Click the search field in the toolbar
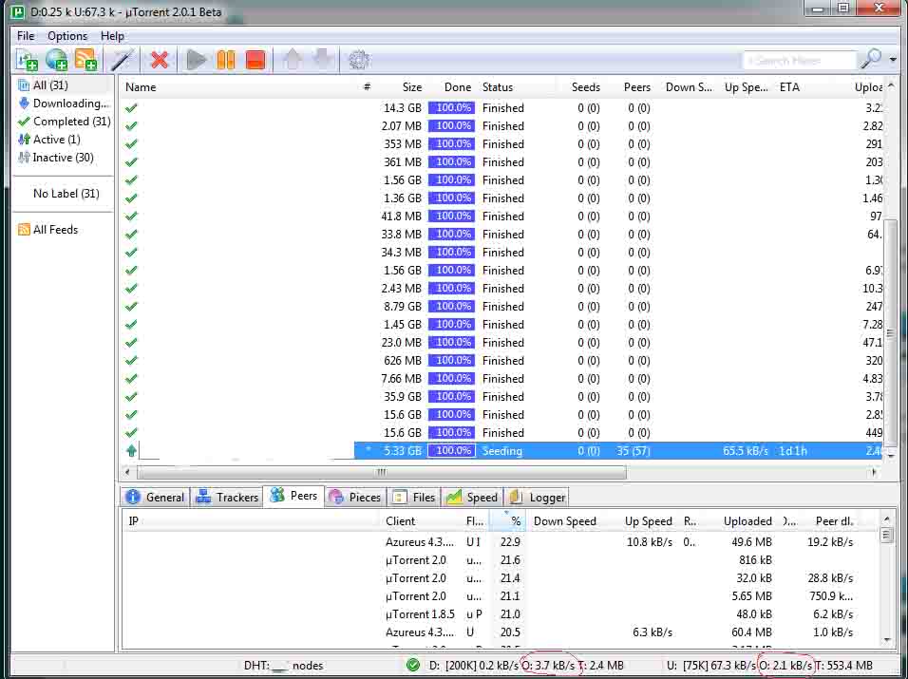908x679 pixels. [x=799, y=60]
